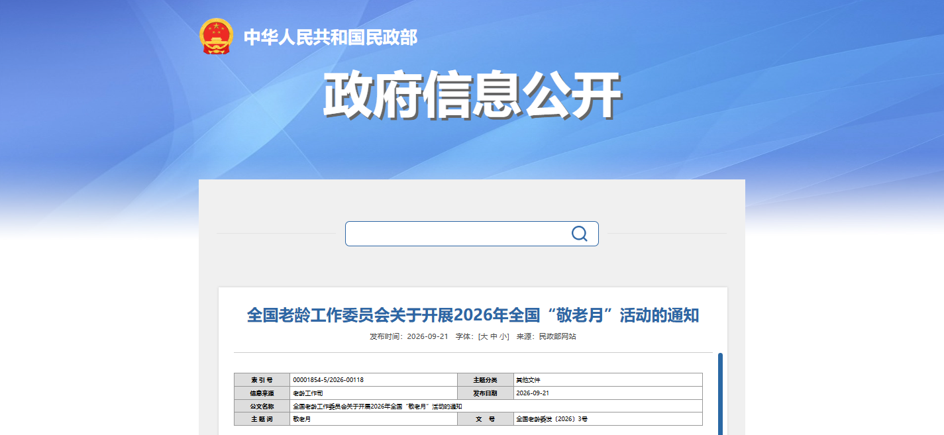Click the article title about 敬老月
The image size is (944, 435).
[473, 315]
